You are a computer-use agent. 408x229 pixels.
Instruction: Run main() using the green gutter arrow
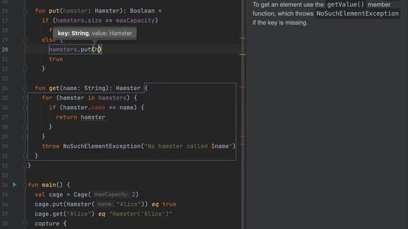(x=15, y=184)
